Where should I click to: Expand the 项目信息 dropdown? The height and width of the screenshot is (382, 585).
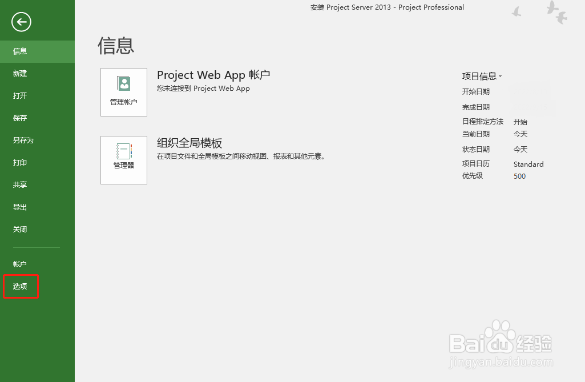(x=482, y=76)
